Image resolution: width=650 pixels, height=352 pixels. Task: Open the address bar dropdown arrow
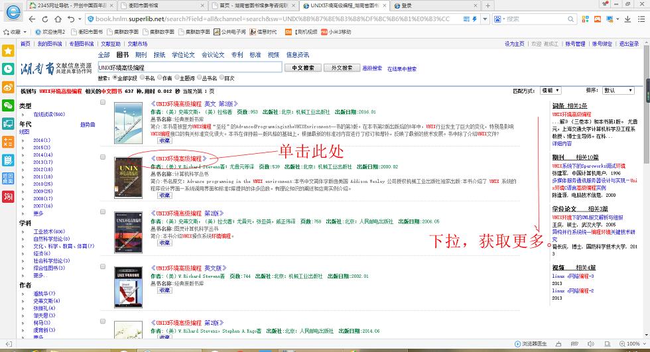485,19
